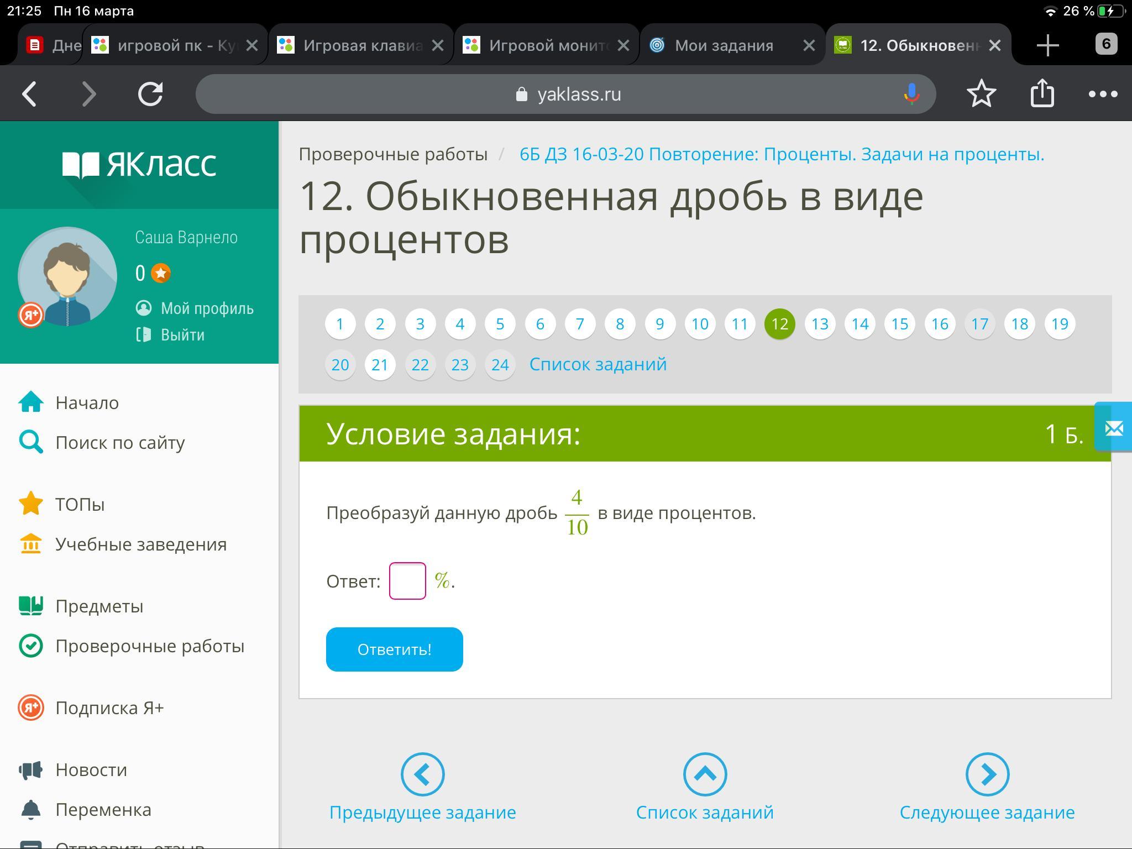1132x849 pixels.
Task: Click the browser reload icon
Action: pos(150,94)
